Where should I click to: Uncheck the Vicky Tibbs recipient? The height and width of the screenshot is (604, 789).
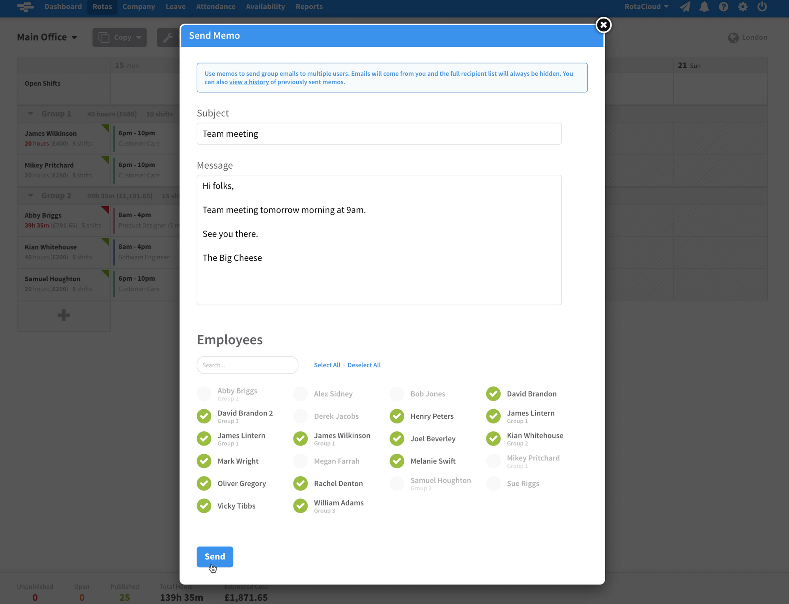[204, 505]
